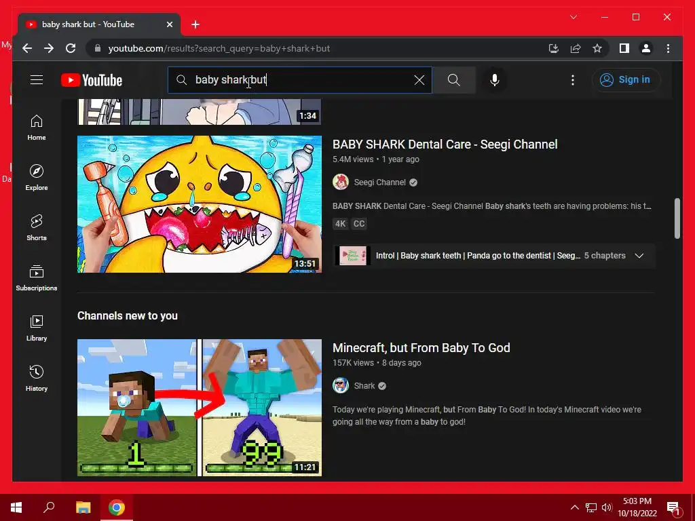Open the YouTube guide hamburger menu

[37, 80]
